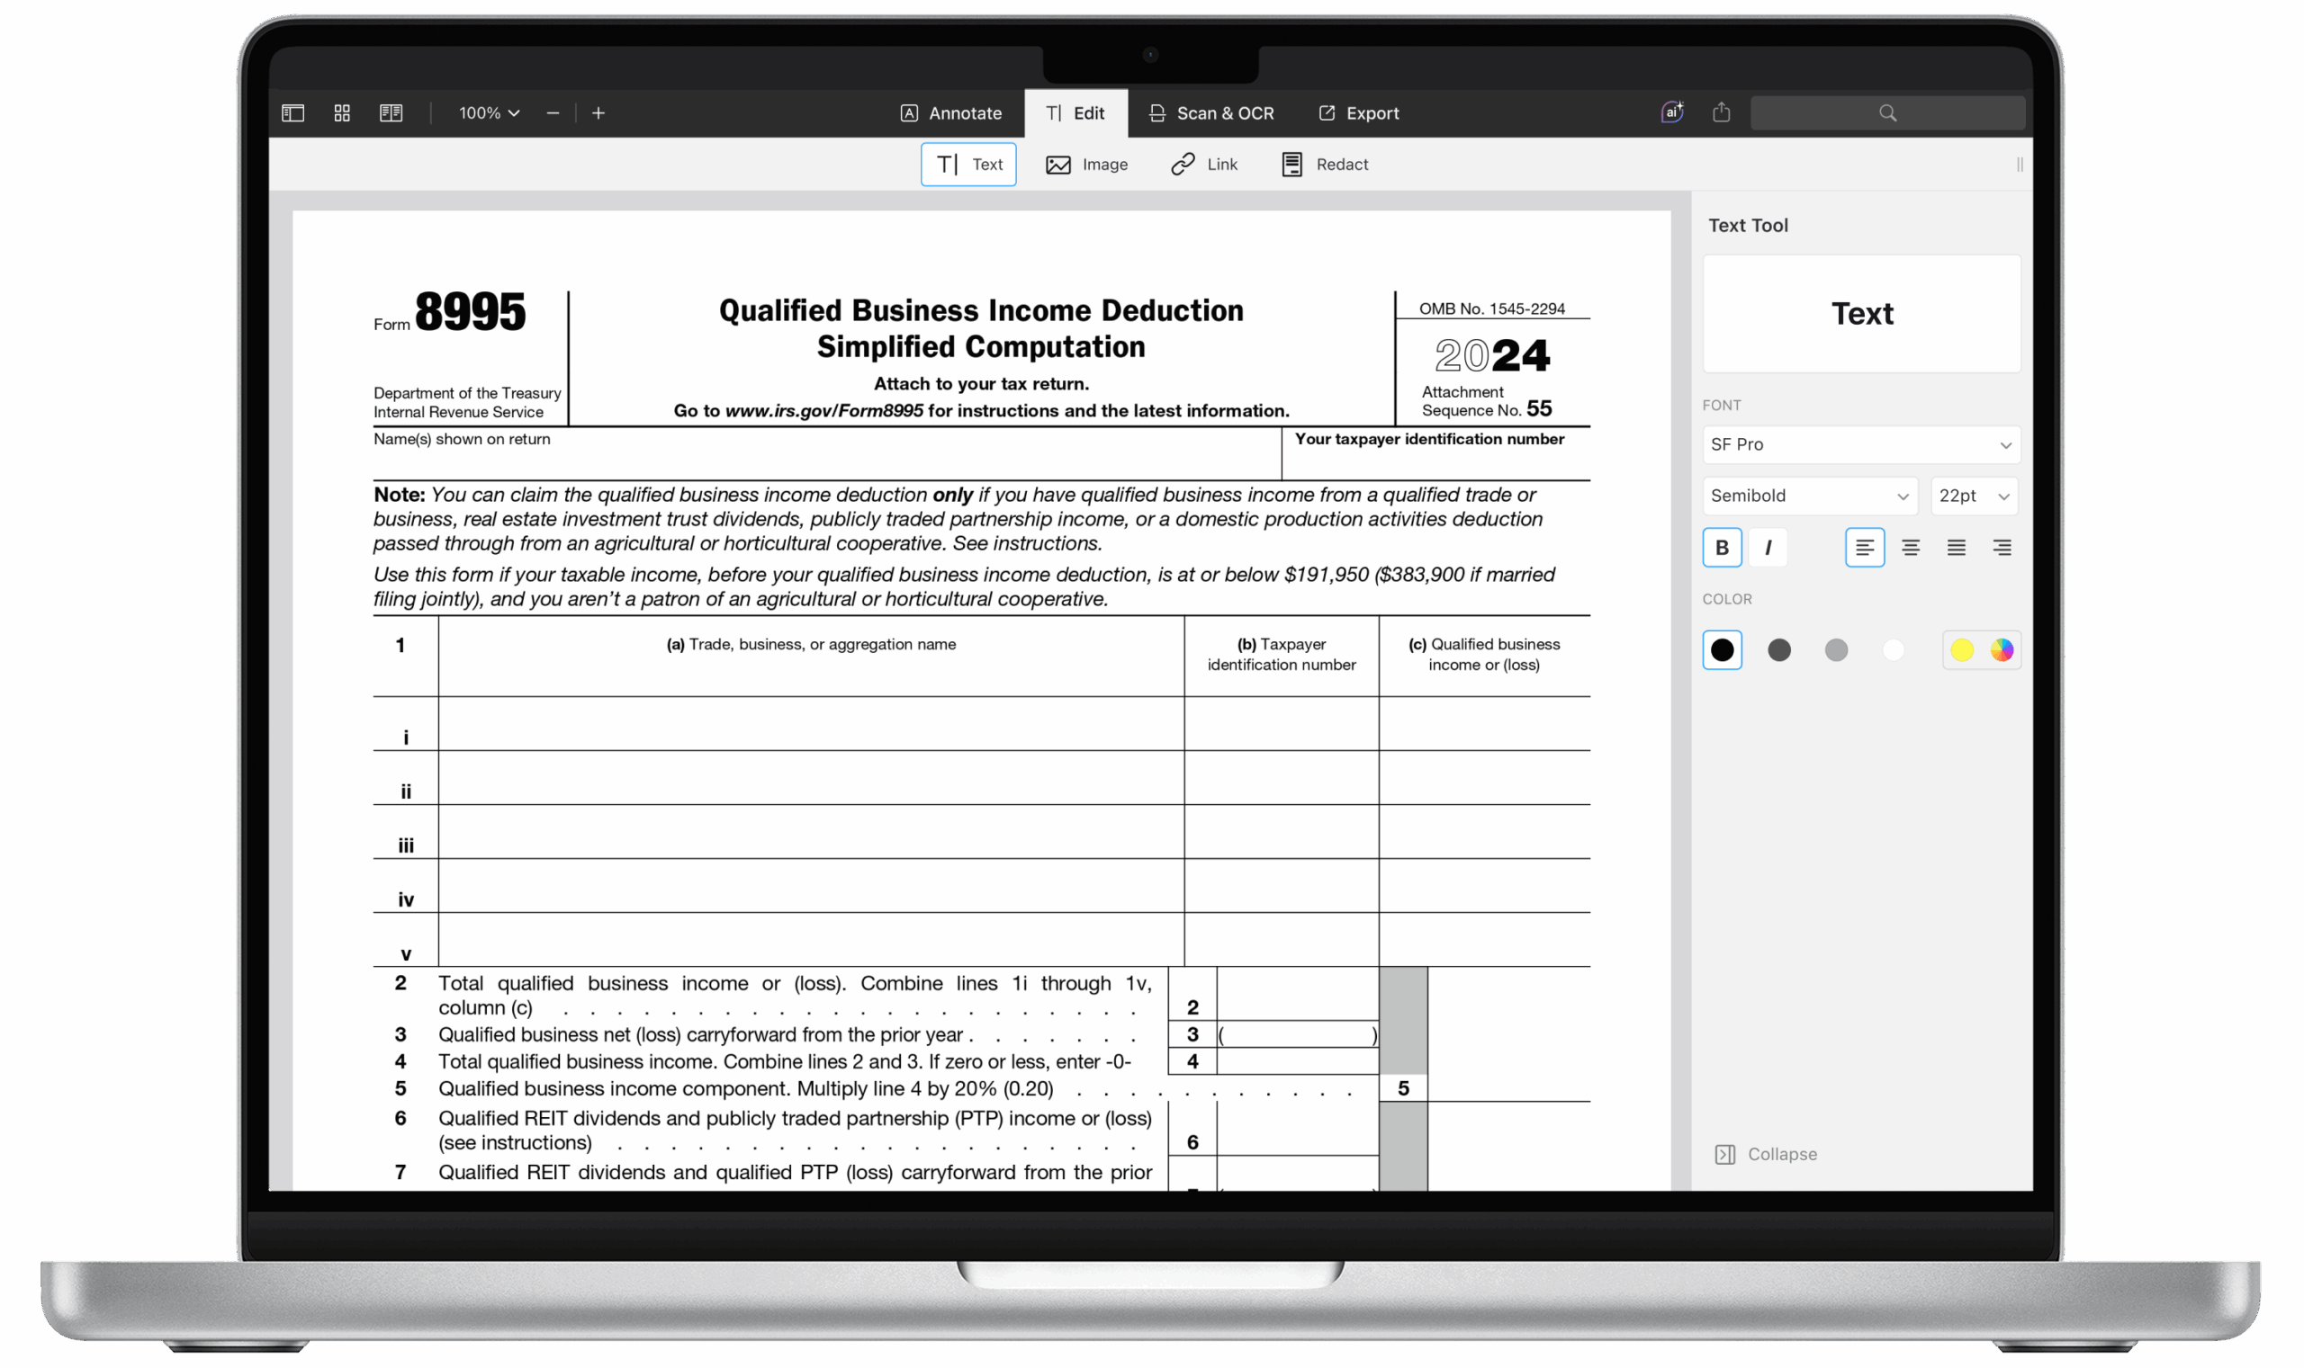Click the panel resize handle at right edge

tap(2019, 164)
